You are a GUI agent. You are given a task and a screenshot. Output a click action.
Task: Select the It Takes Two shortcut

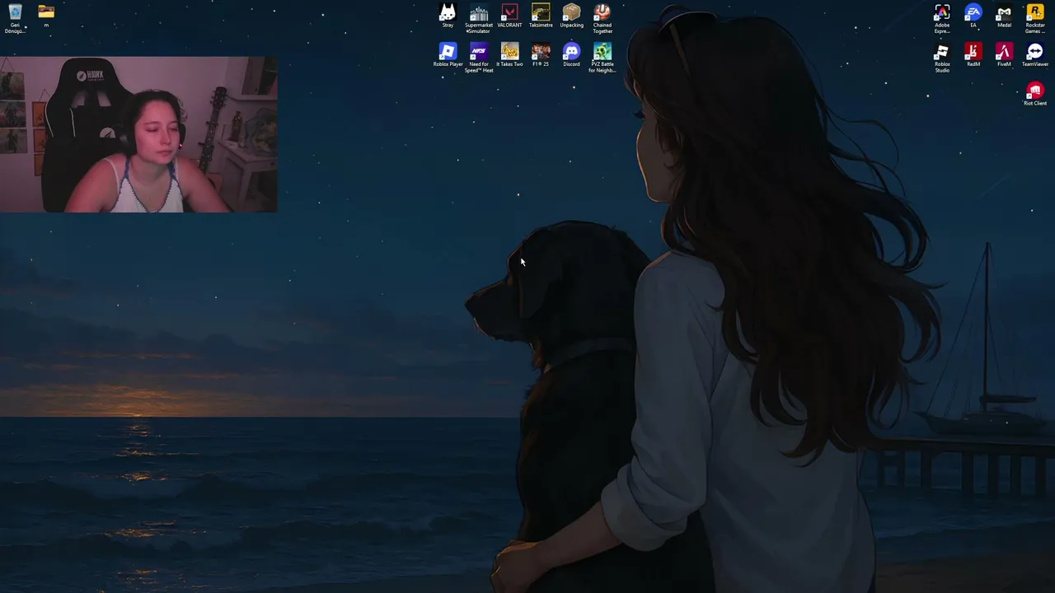pos(509,54)
